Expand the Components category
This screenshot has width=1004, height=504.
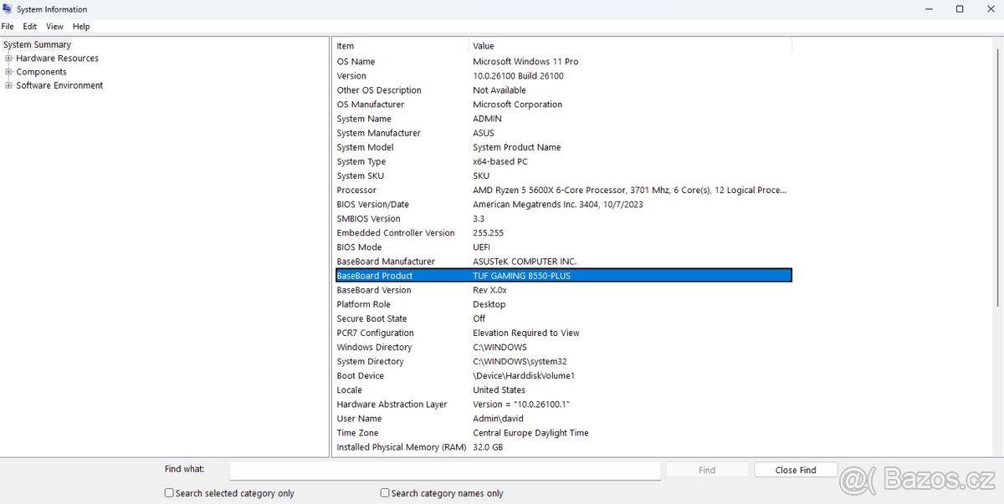point(8,71)
